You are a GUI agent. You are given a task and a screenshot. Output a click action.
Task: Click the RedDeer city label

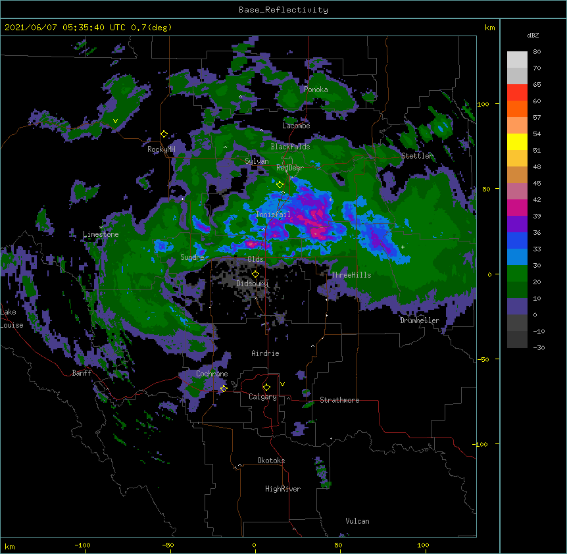click(x=290, y=168)
